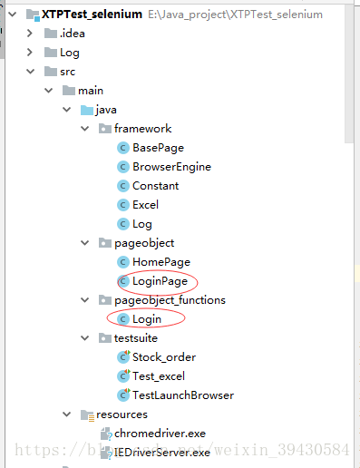
Task: Collapse the resources folder
Action: (x=67, y=414)
